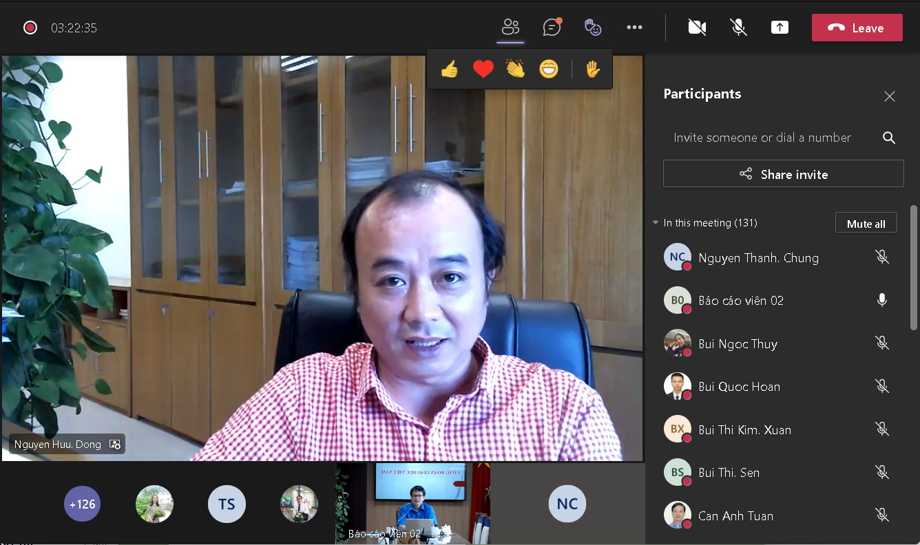Click the man's photo avatar beside TS
Screen dimensions: 920x545
299,504
